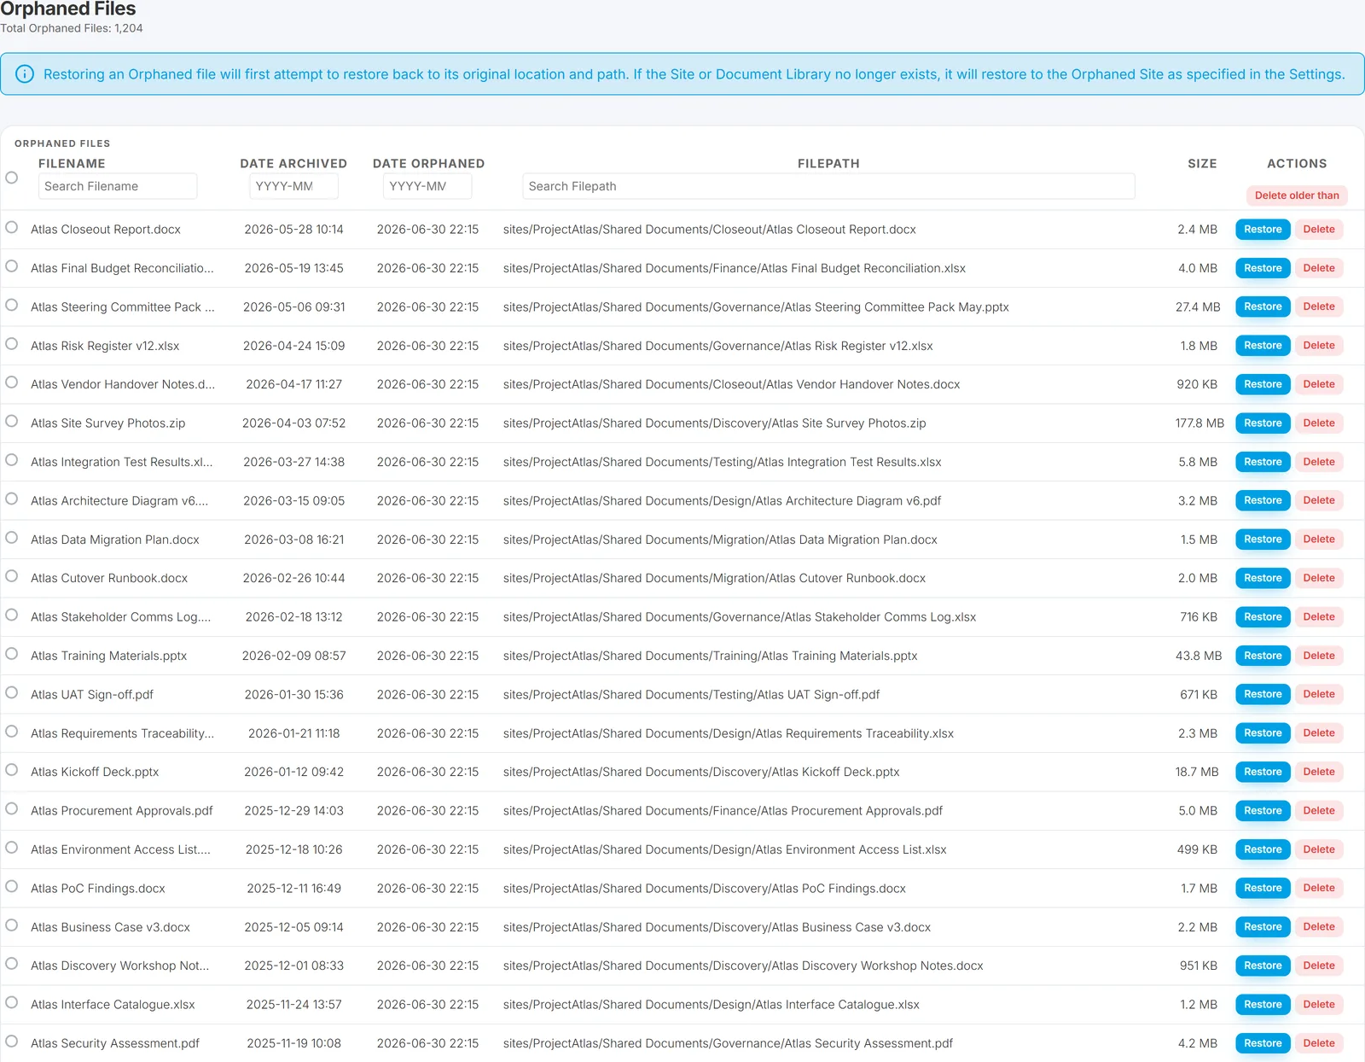Restore Atlas Discovery Workshop Notes.docx
Image resolution: width=1365 pixels, height=1062 pixels.
point(1263,966)
